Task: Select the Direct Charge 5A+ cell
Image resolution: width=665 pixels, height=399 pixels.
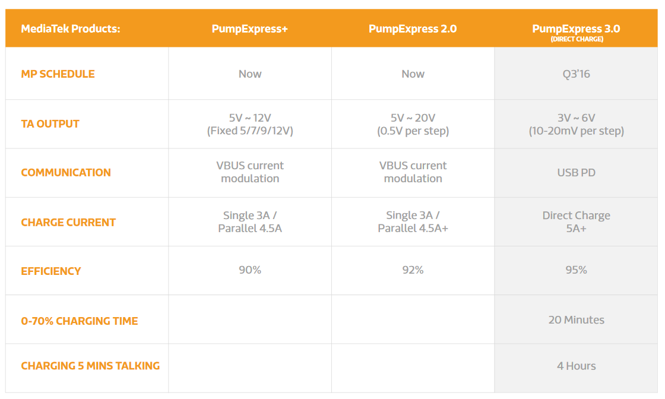Action: point(576,221)
